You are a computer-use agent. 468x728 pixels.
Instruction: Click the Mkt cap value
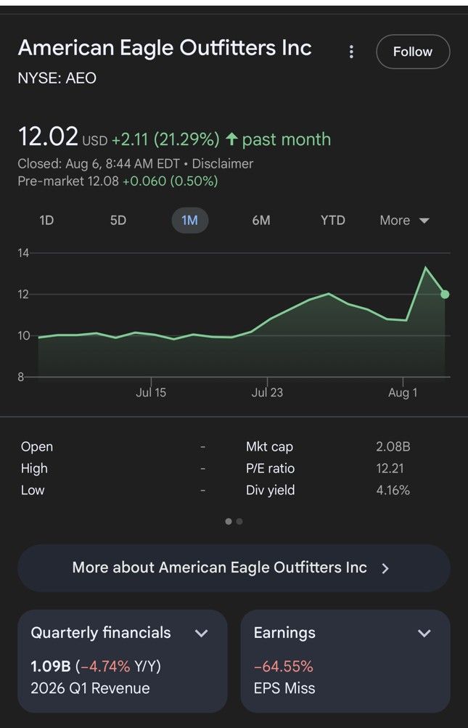pos(393,446)
